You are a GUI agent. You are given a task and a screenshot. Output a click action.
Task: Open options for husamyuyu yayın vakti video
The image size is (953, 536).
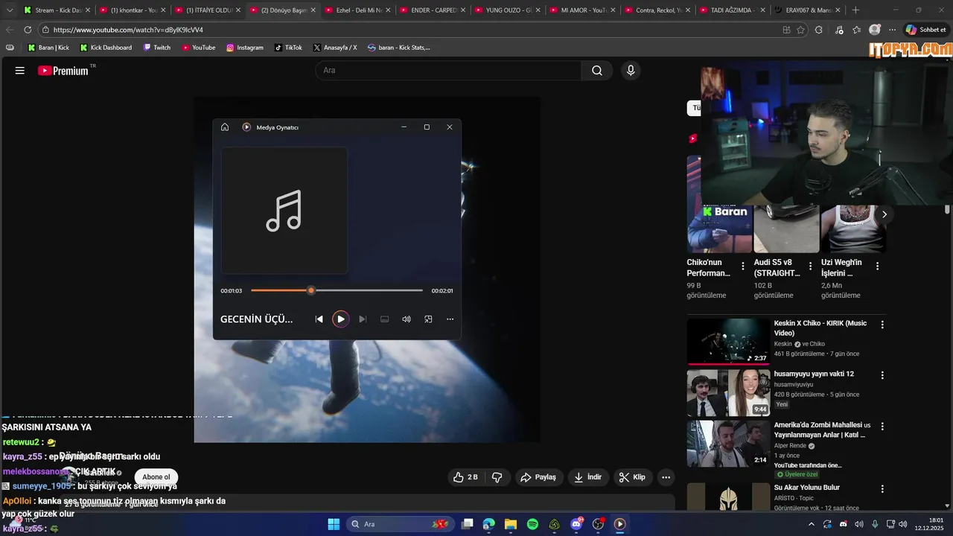coord(882,375)
